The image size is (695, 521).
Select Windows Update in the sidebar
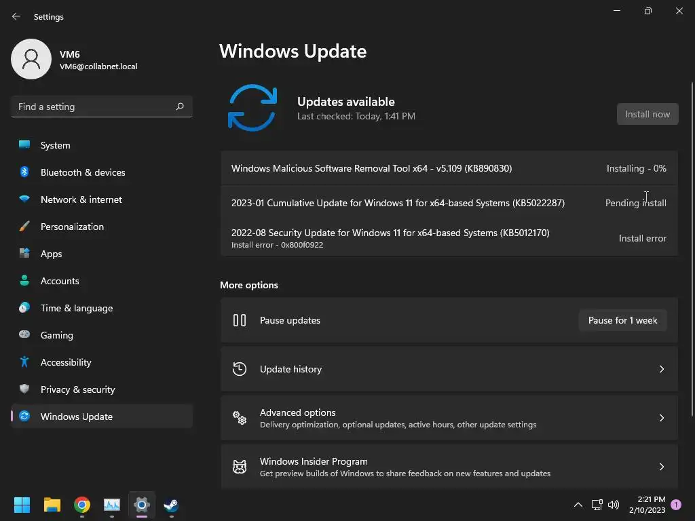(x=102, y=417)
